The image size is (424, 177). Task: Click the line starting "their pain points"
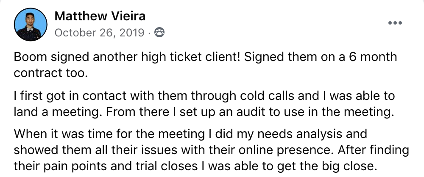(195, 166)
